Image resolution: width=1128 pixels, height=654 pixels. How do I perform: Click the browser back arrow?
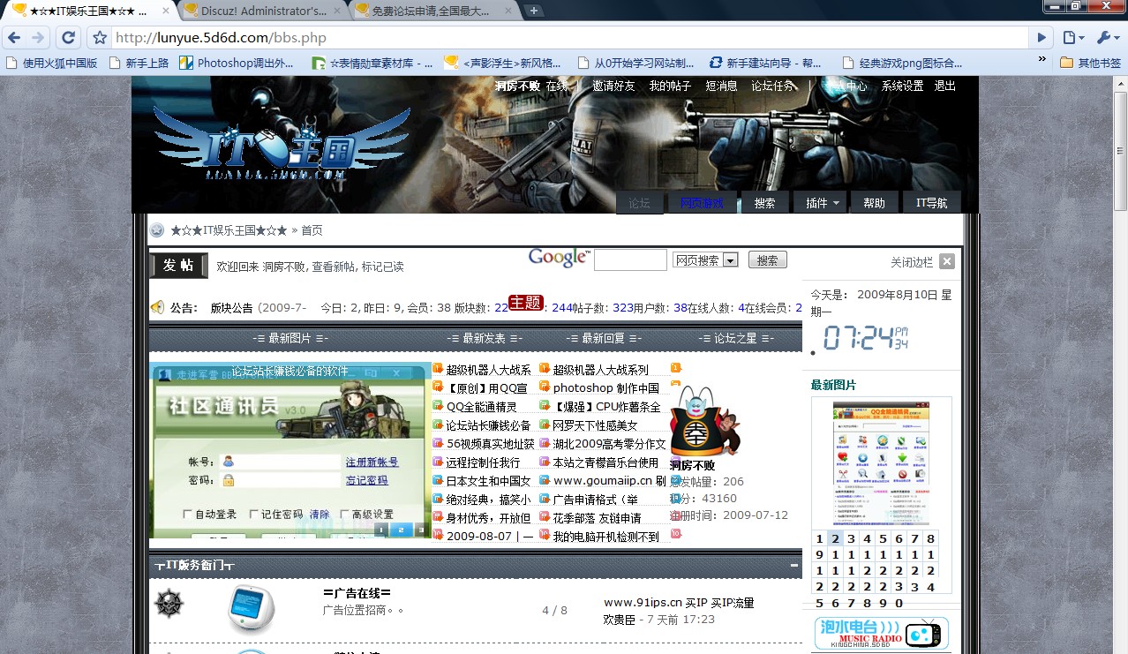(14, 38)
